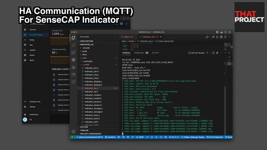267x150 pixels.
Task: Open the Extensions view in the activity bar
Action: [73, 52]
